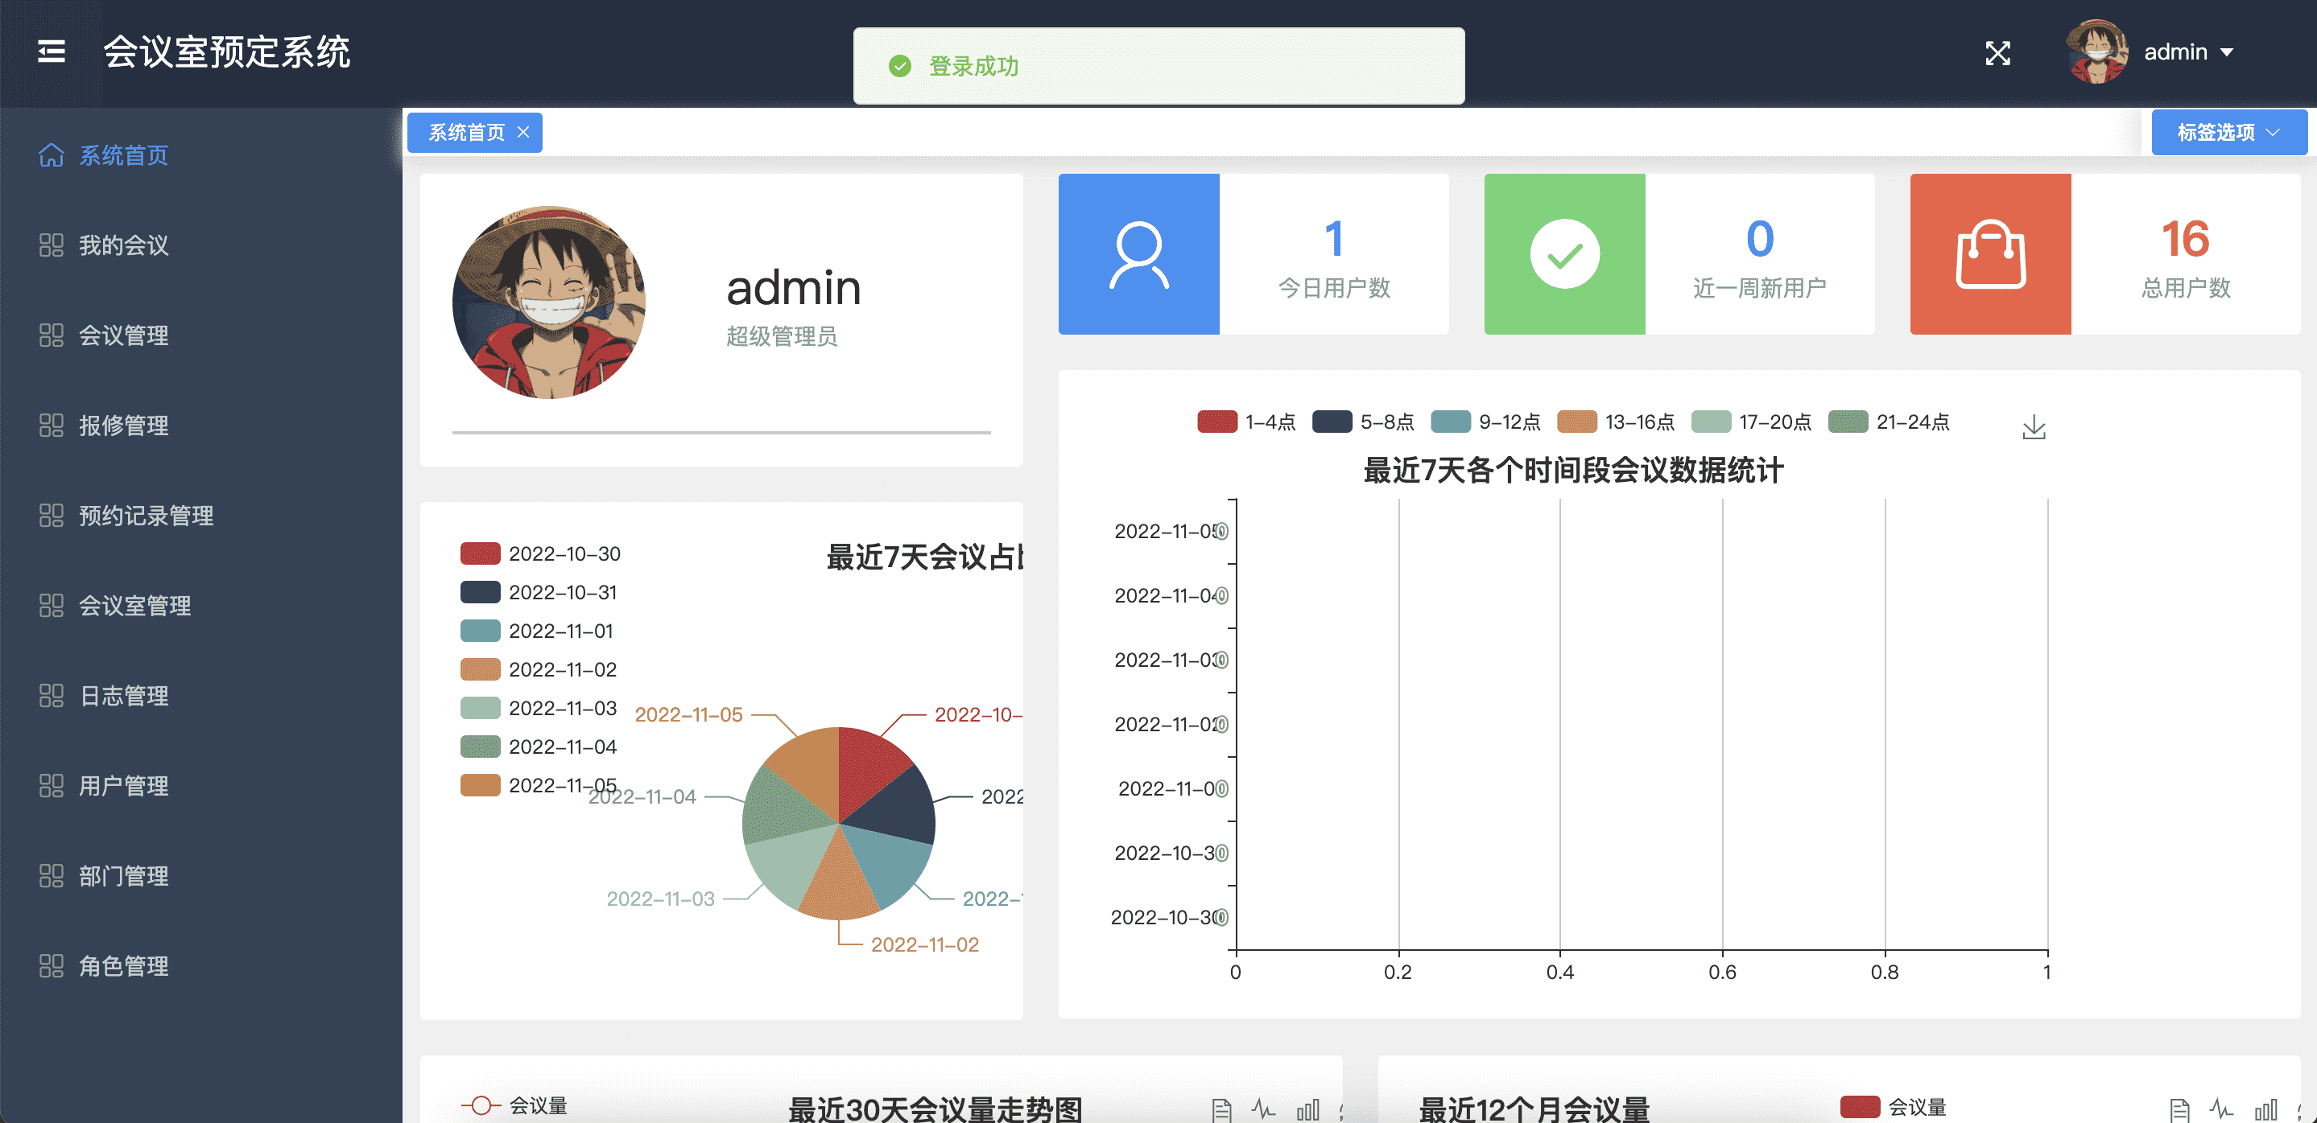Click the orange shopping bag total users icon
2317x1123 pixels.
point(1989,254)
